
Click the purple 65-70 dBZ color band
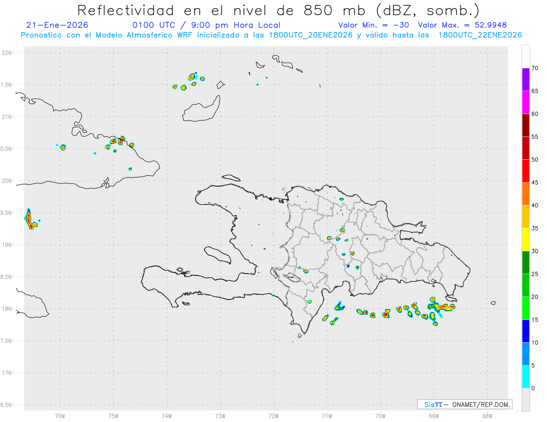526,80
